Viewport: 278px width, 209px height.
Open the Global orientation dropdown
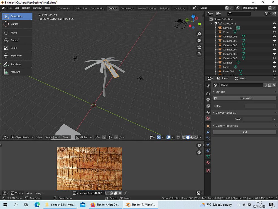[x=84, y=137]
